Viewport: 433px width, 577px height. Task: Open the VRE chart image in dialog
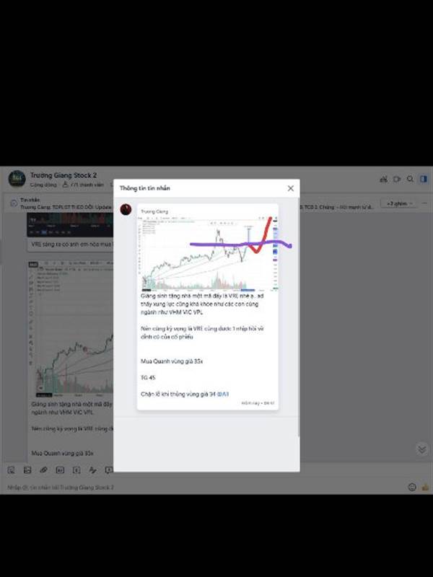[x=209, y=254]
